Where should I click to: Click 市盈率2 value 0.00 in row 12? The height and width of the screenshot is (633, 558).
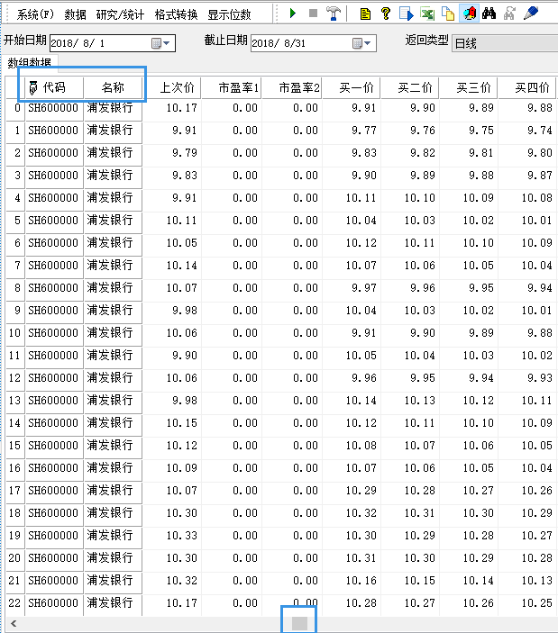click(306, 378)
